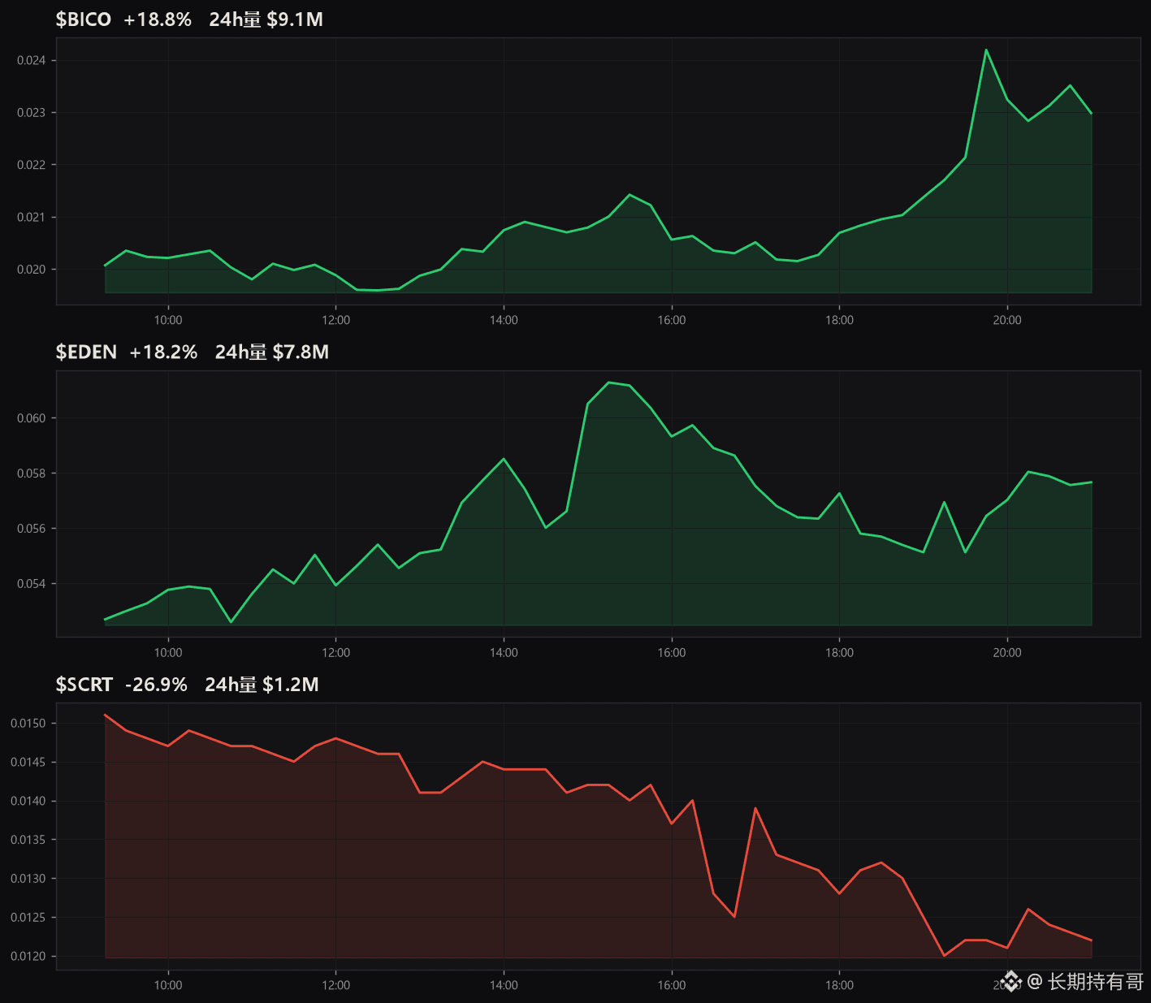The image size is (1151, 1003).
Task: Click the SCRT line's starting high point
Action: pos(106,715)
